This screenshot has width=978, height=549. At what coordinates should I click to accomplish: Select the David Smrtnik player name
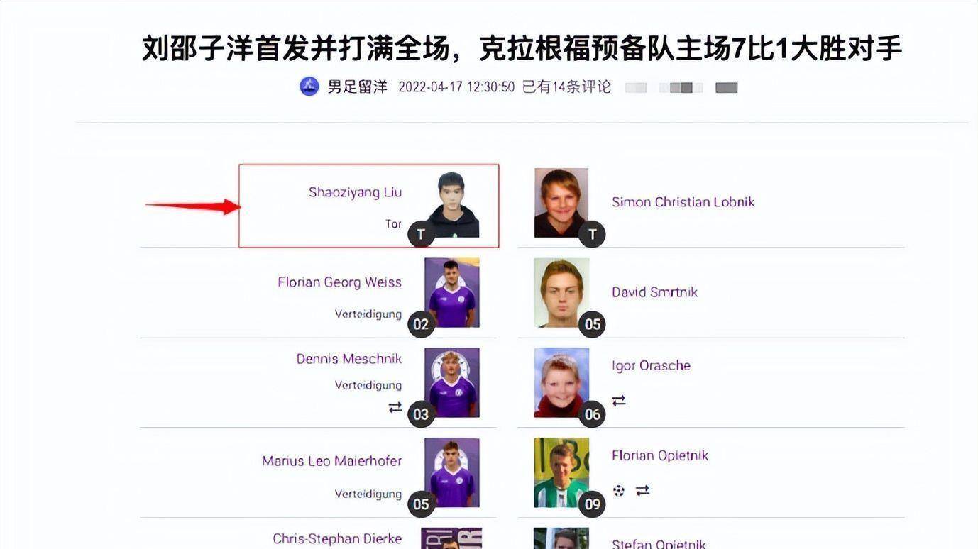(x=654, y=292)
